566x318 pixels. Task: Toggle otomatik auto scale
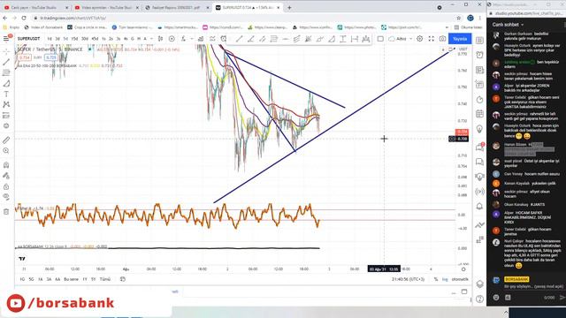click(x=460, y=279)
